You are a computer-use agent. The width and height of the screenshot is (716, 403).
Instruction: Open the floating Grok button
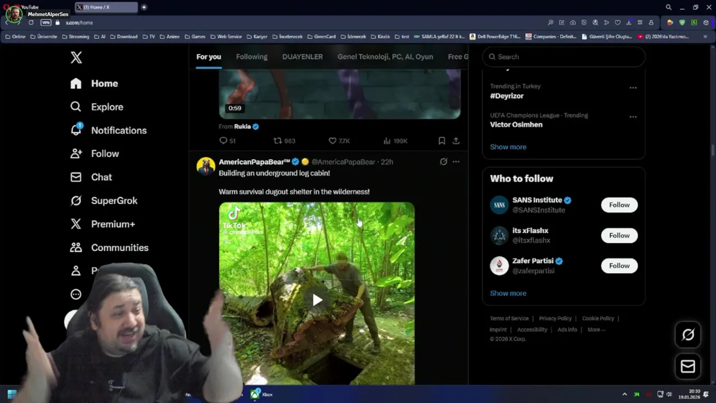coord(688,335)
